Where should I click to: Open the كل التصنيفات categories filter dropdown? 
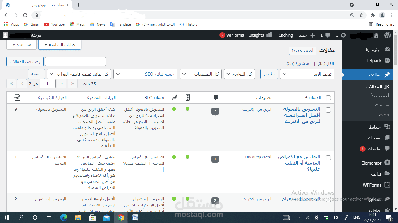coord(200,74)
